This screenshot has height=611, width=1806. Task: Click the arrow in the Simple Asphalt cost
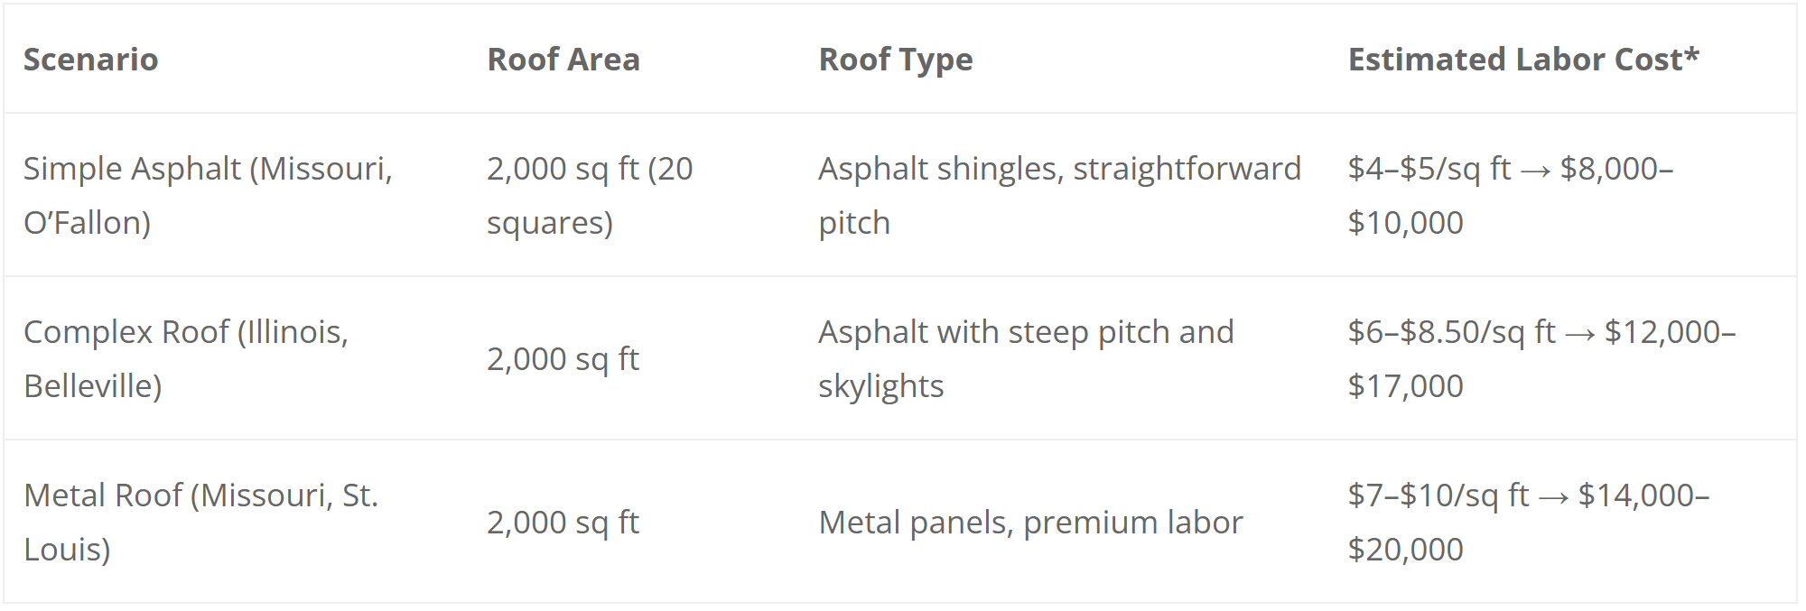(1535, 171)
